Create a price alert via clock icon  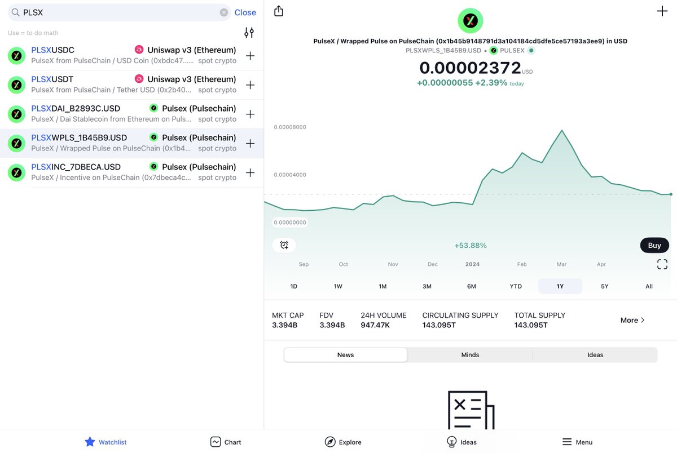pos(284,245)
